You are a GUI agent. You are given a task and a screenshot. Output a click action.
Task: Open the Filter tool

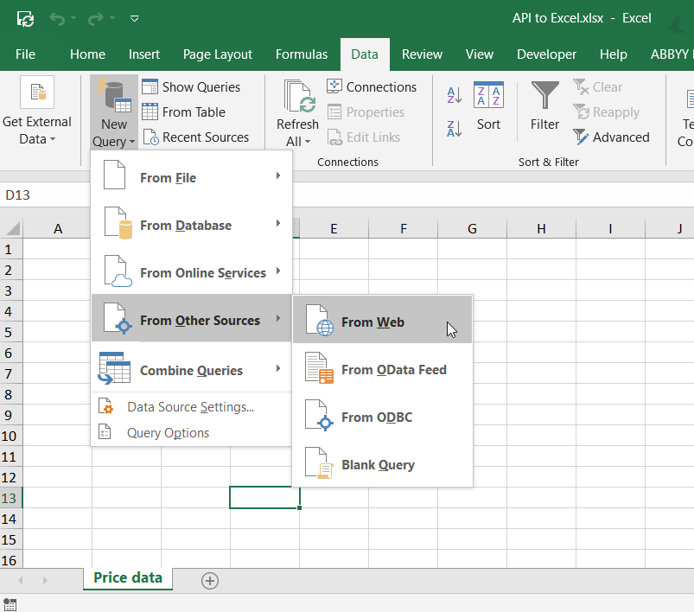coord(544,108)
